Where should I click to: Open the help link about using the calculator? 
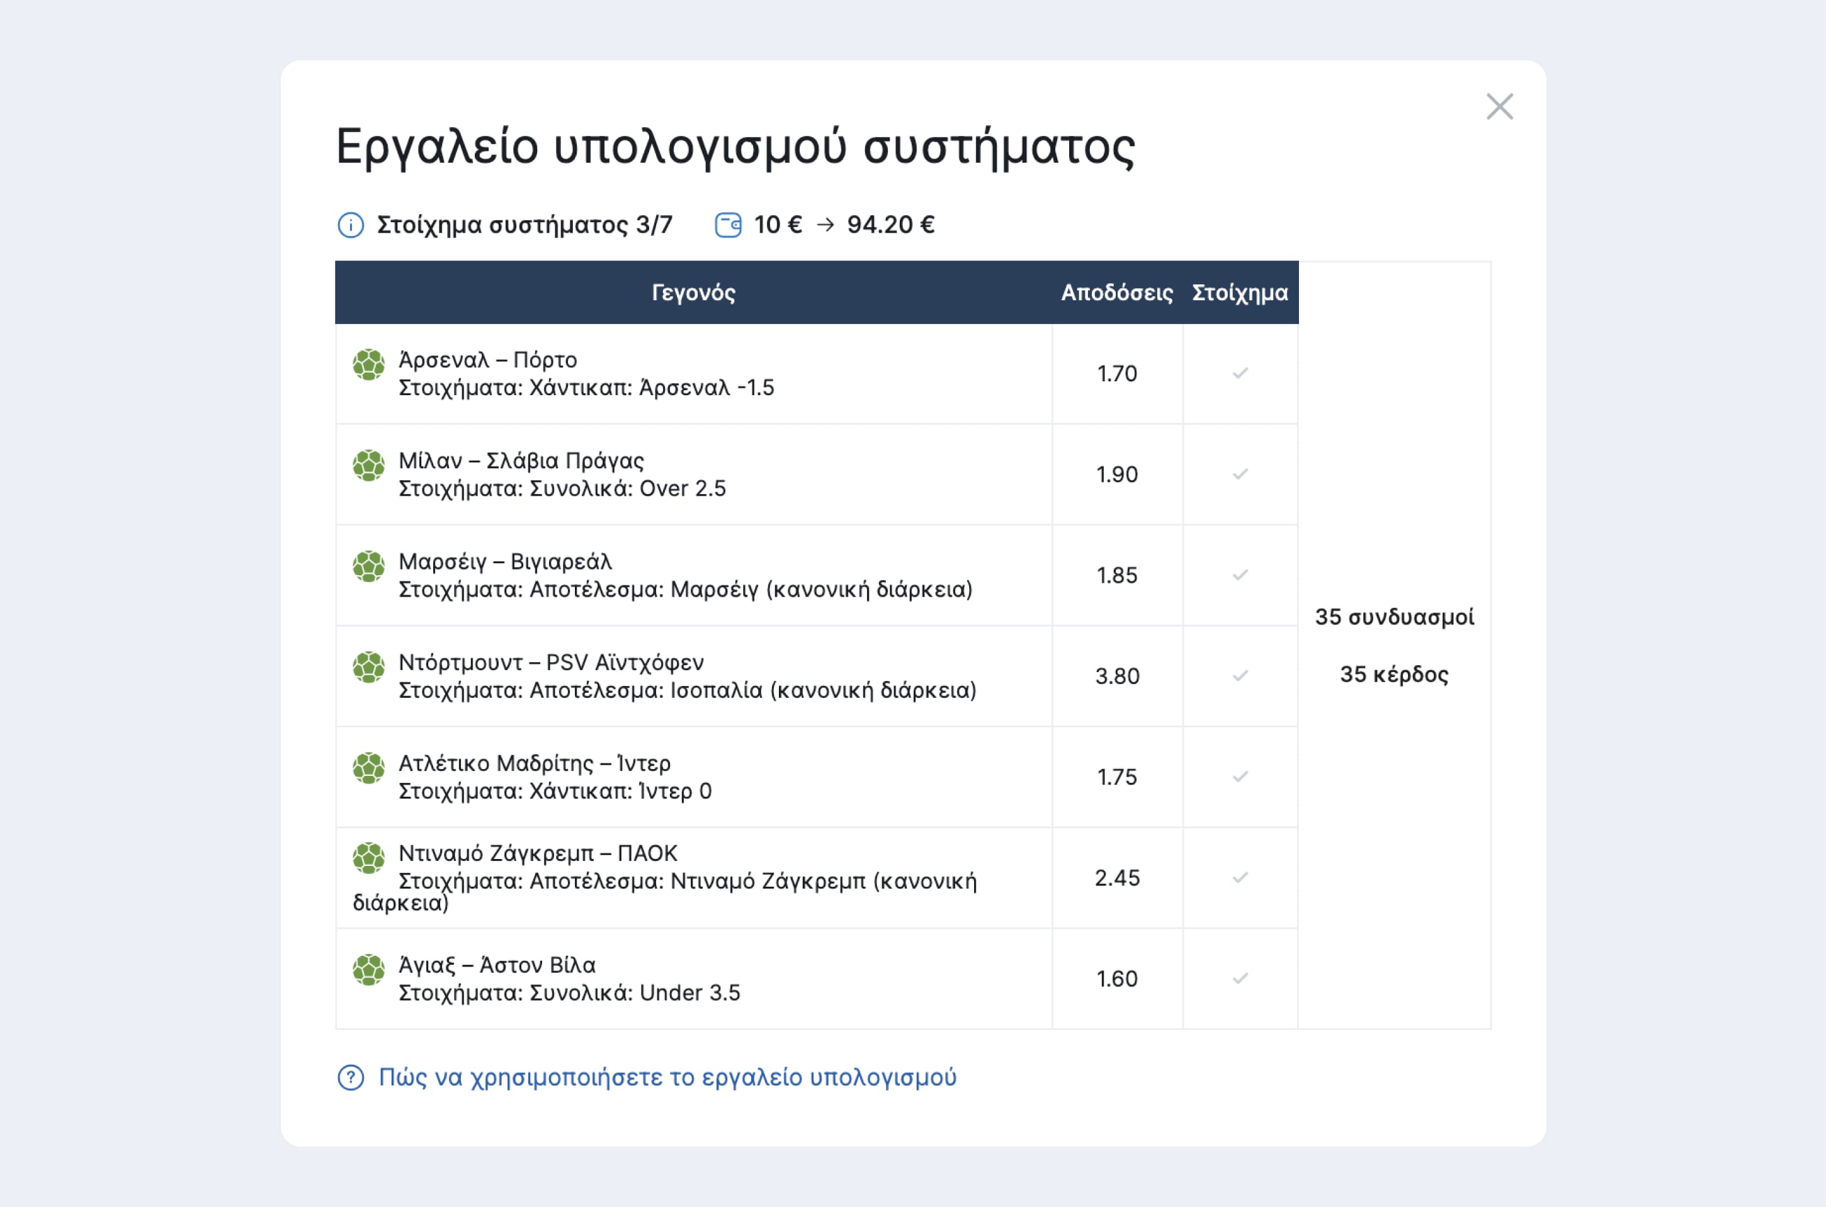[667, 1077]
